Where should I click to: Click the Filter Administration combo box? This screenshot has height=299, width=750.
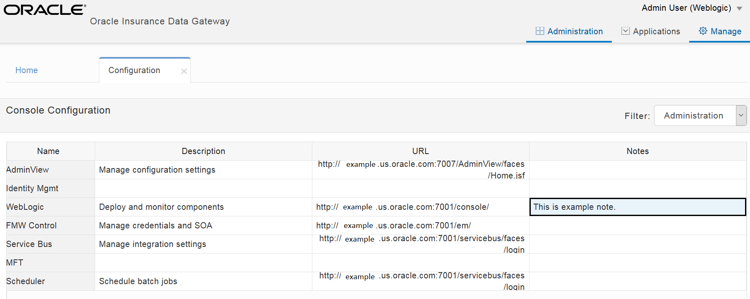(700, 115)
